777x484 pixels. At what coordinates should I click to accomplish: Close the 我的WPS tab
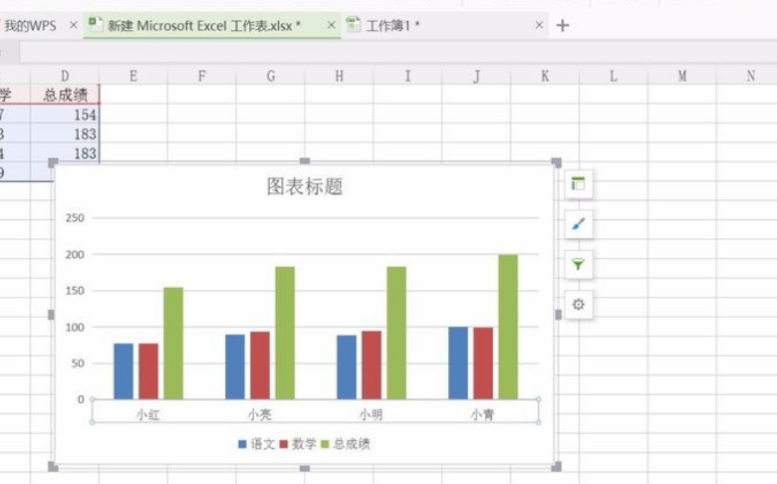[x=74, y=25]
